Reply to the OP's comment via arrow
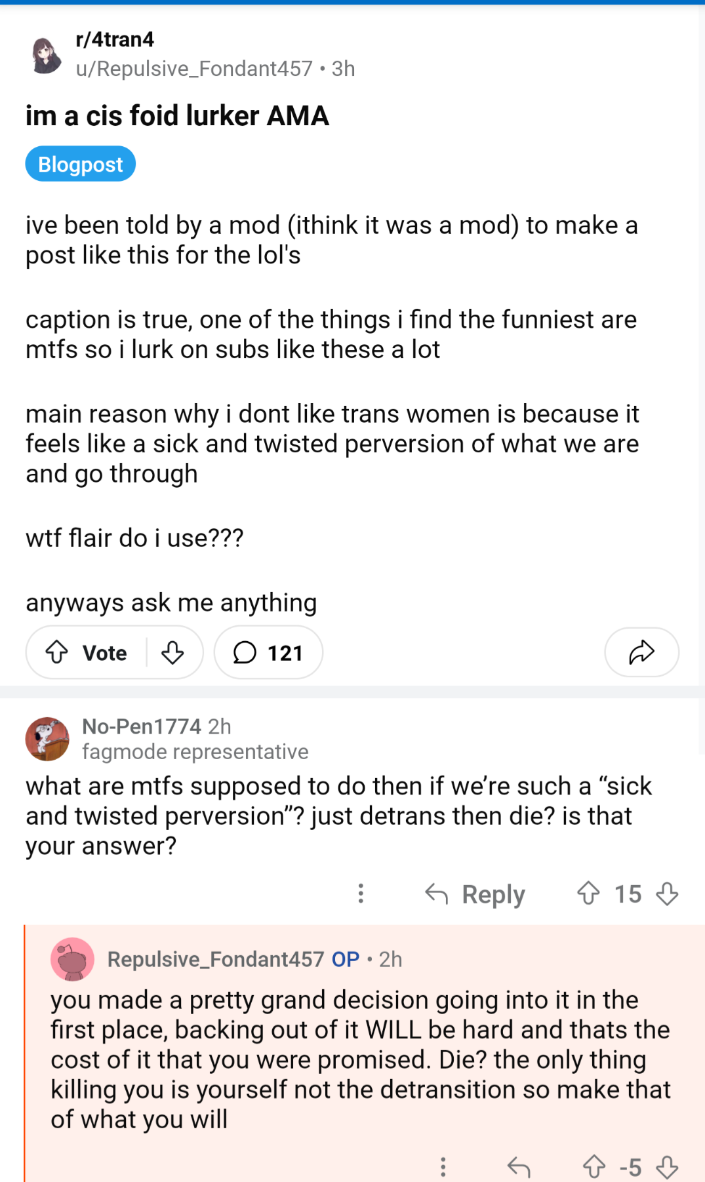 click(x=519, y=1167)
